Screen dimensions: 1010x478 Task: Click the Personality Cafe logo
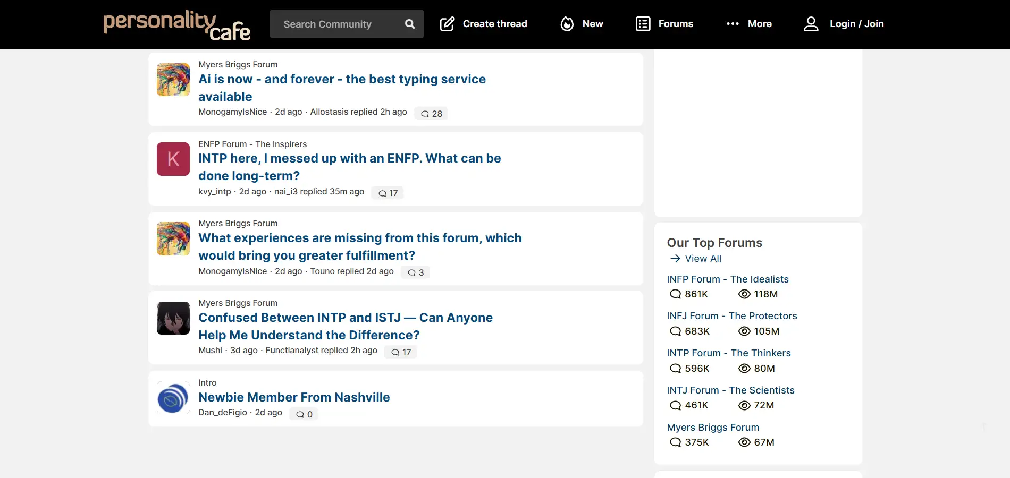176,24
